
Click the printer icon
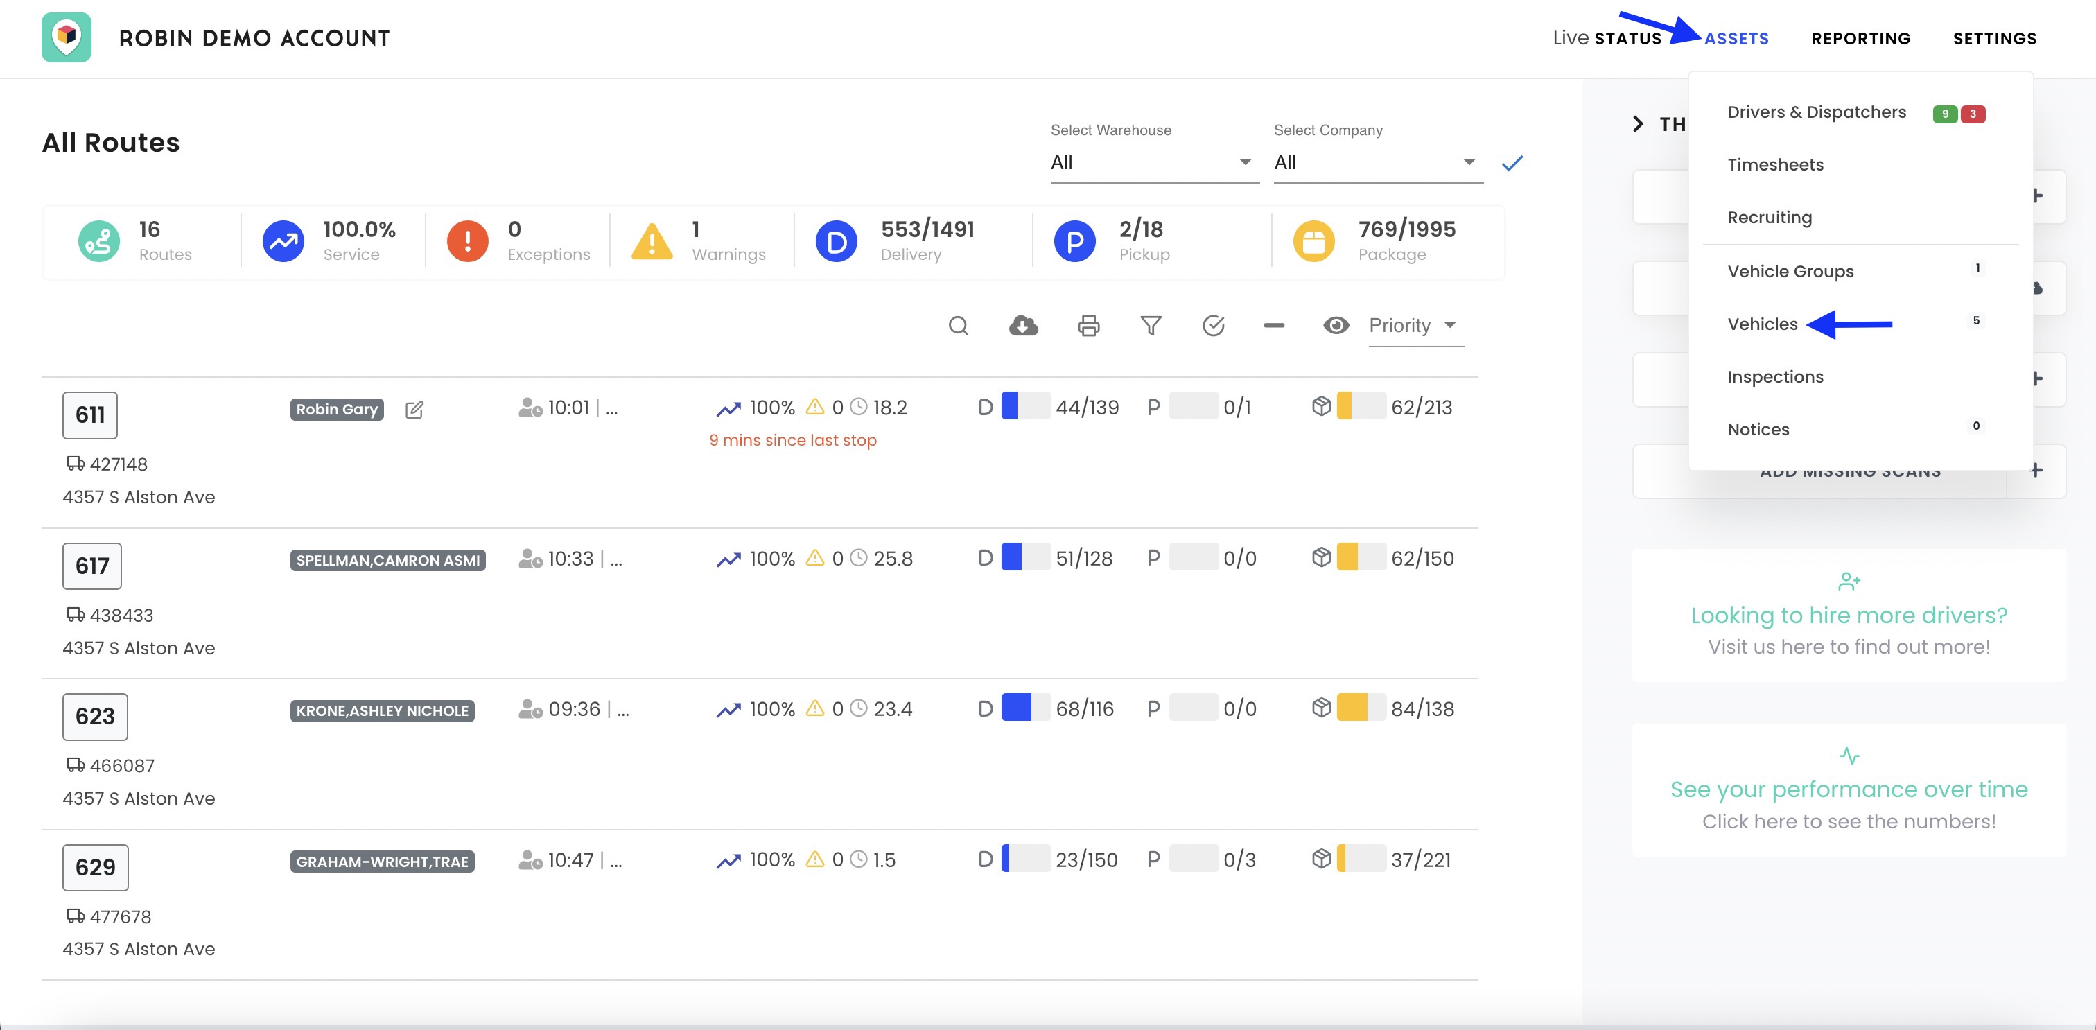click(x=1088, y=326)
